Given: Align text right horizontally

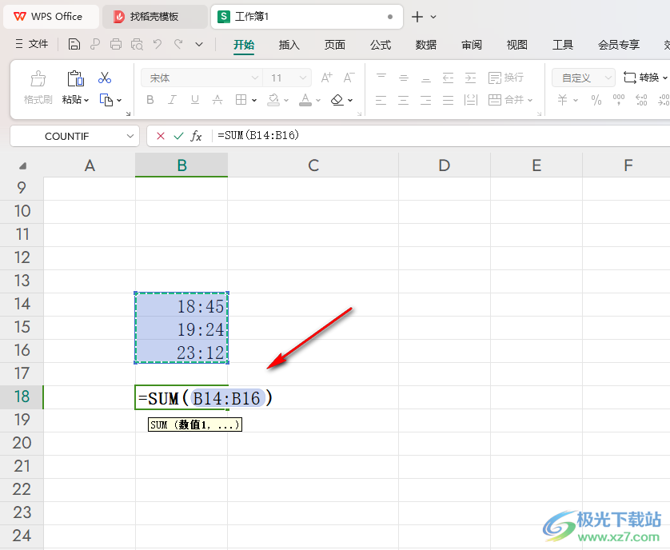Looking at the screenshot, I should click(426, 100).
